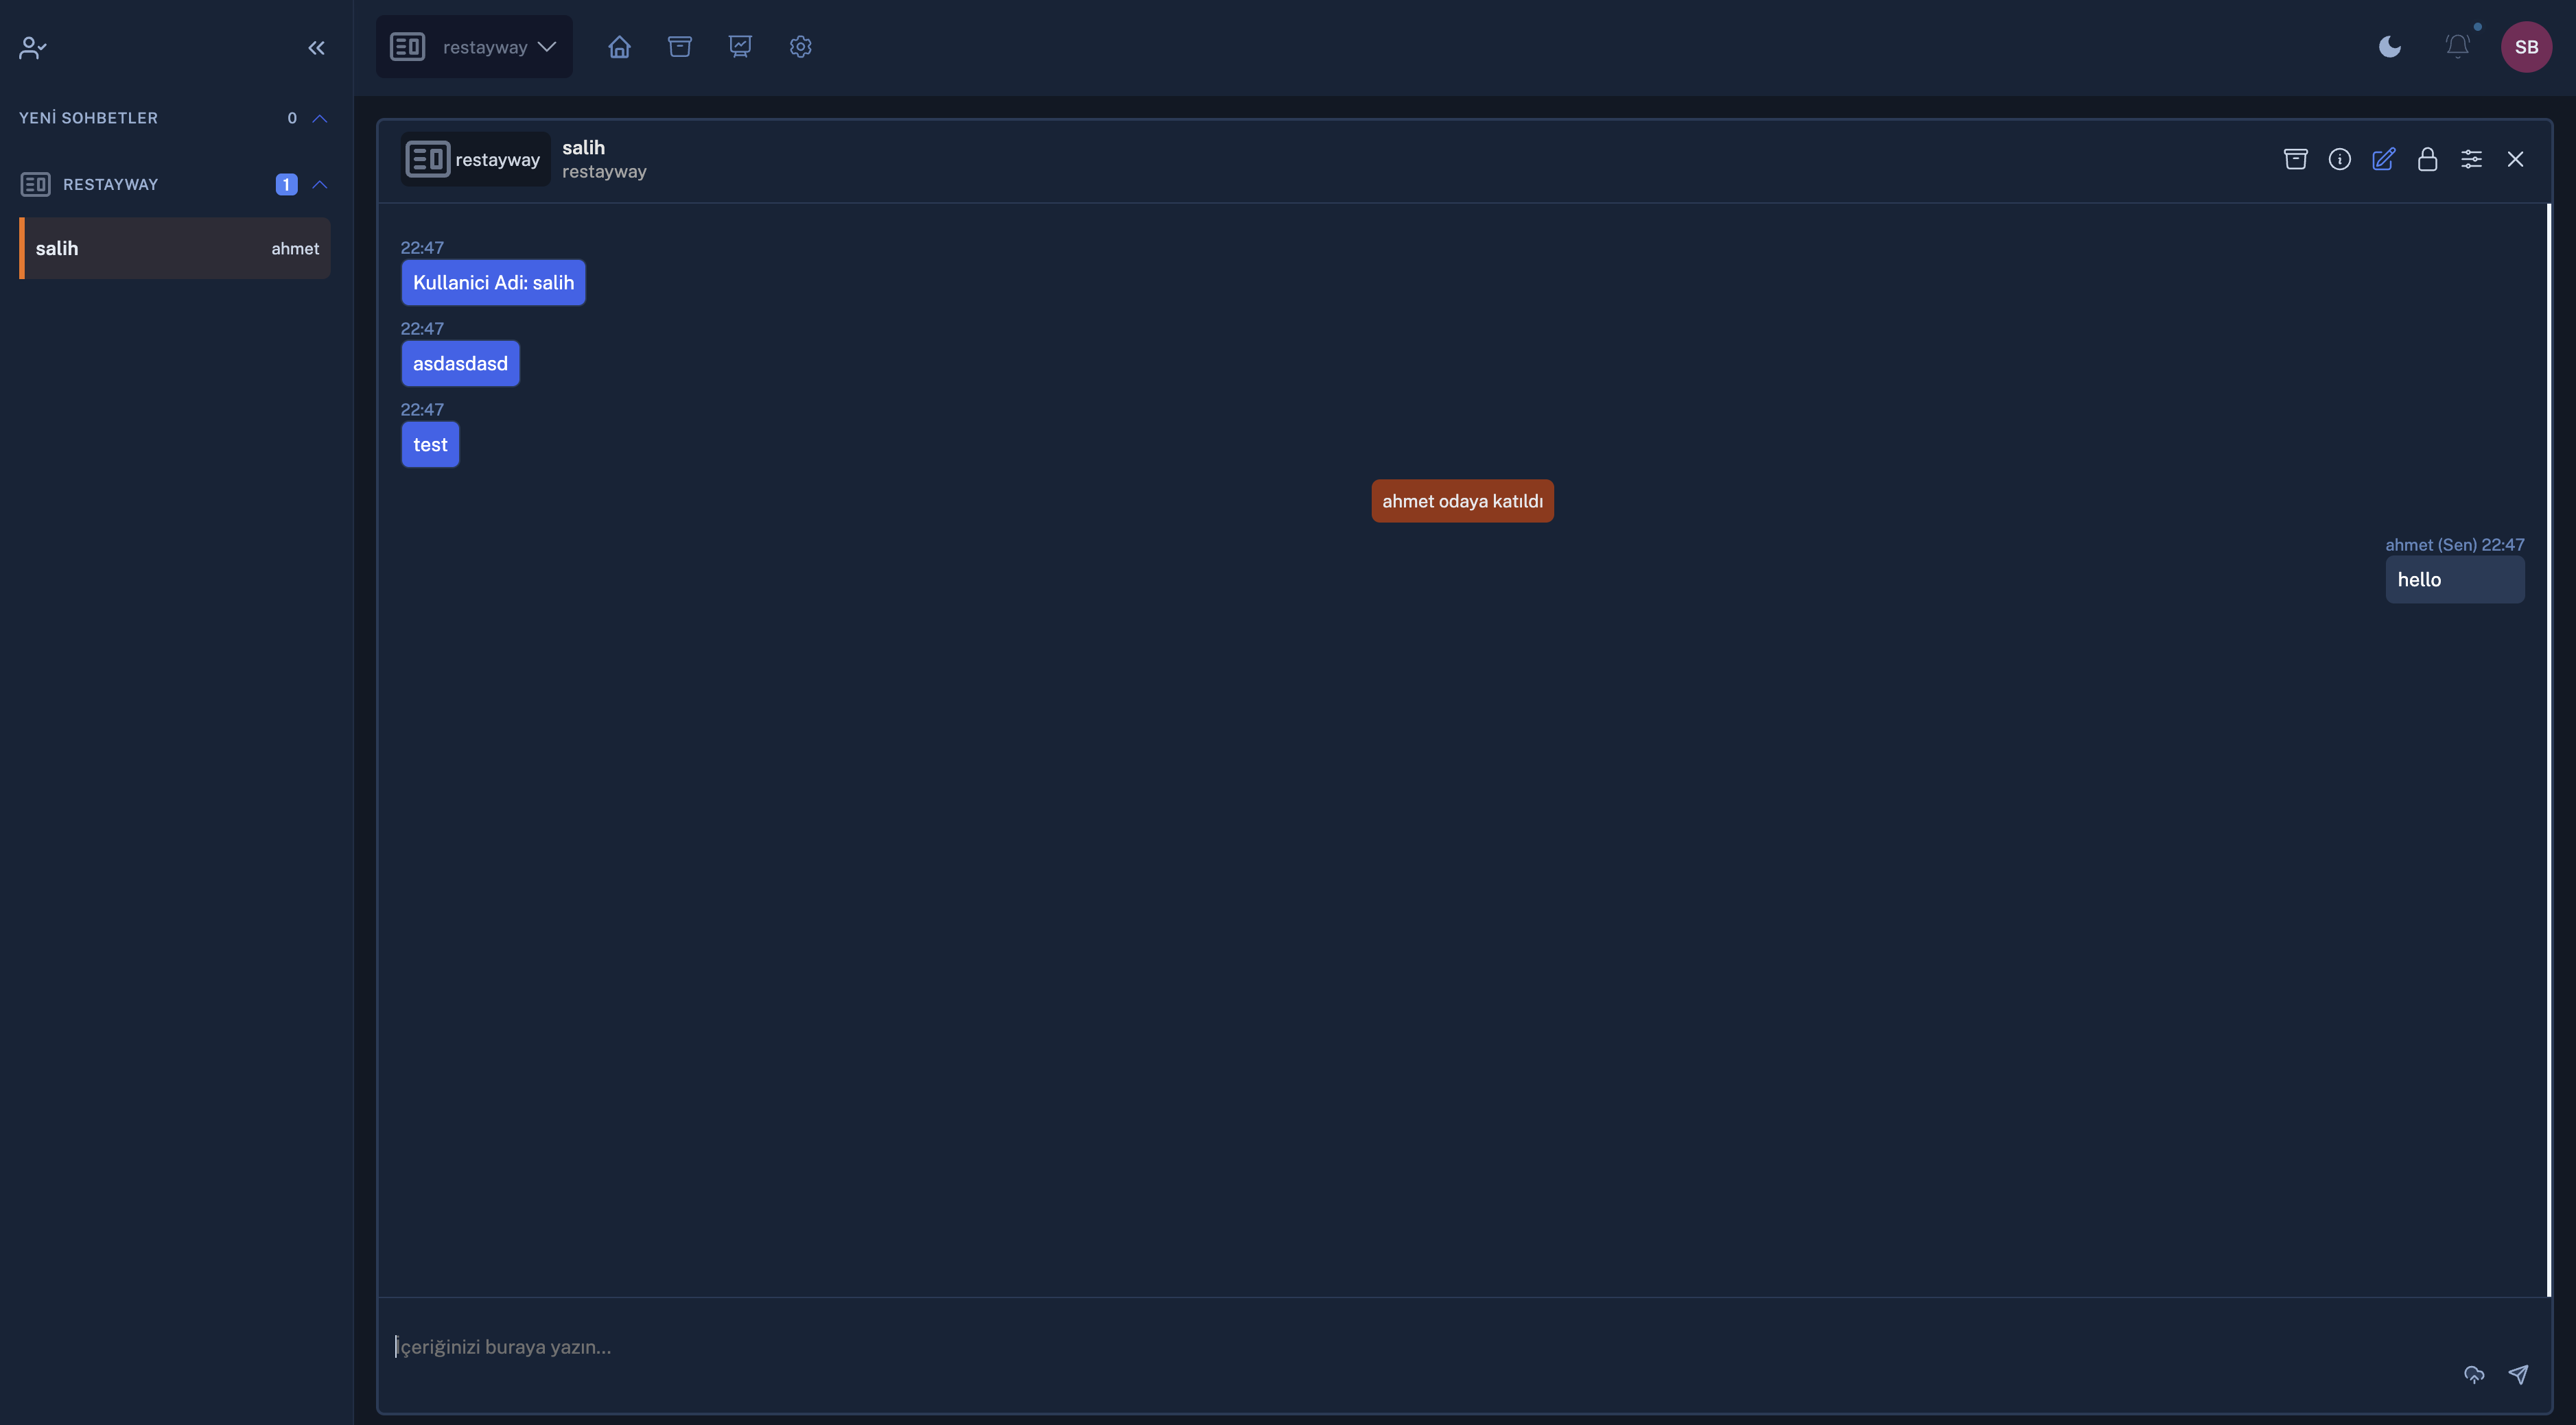Open the statistics presentation chart icon
The image size is (2576, 1425).
740,47
